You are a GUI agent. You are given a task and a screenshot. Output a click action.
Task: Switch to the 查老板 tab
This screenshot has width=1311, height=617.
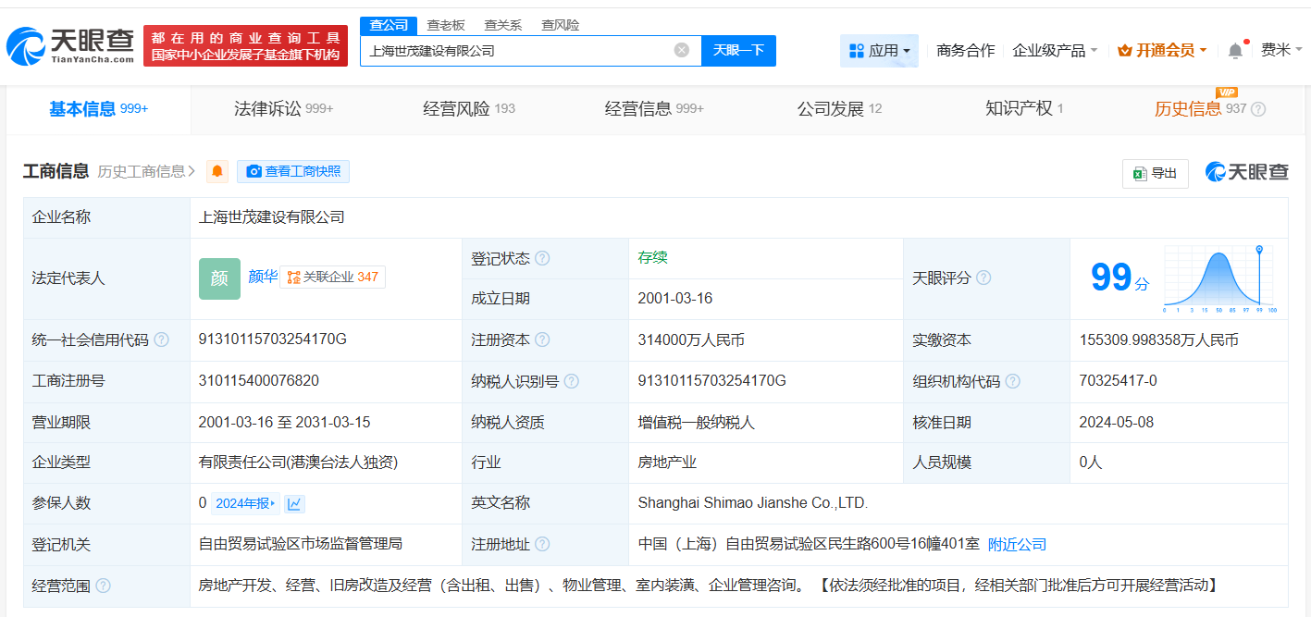447,25
